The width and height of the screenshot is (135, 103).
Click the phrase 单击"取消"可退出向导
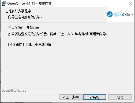click(x=91, y=34)
